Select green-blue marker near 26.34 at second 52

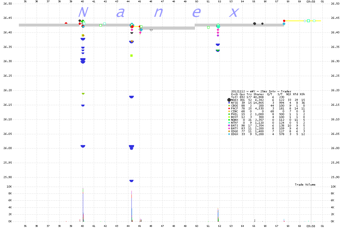click(x=218, y=50)
